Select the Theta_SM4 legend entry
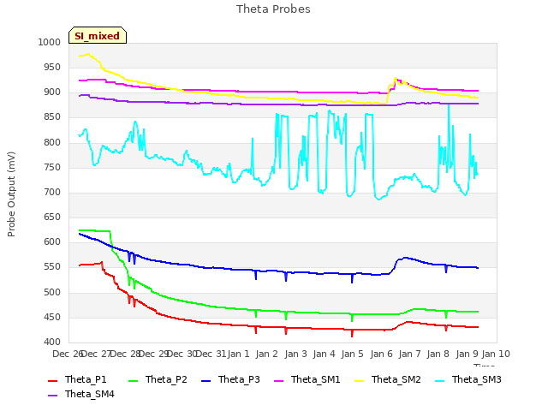This screenshot has width=548, height=411. [x=81, y=394]
